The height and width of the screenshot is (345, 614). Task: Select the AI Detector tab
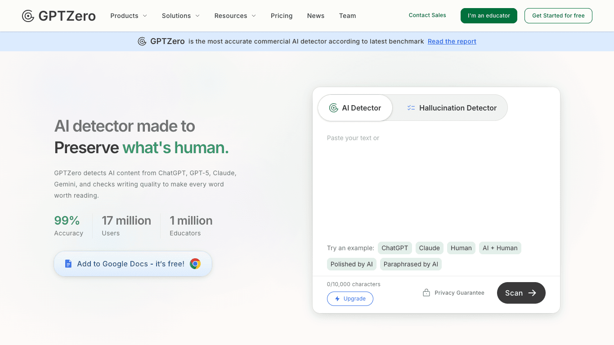pyautogui.click(x=355, y=108)
